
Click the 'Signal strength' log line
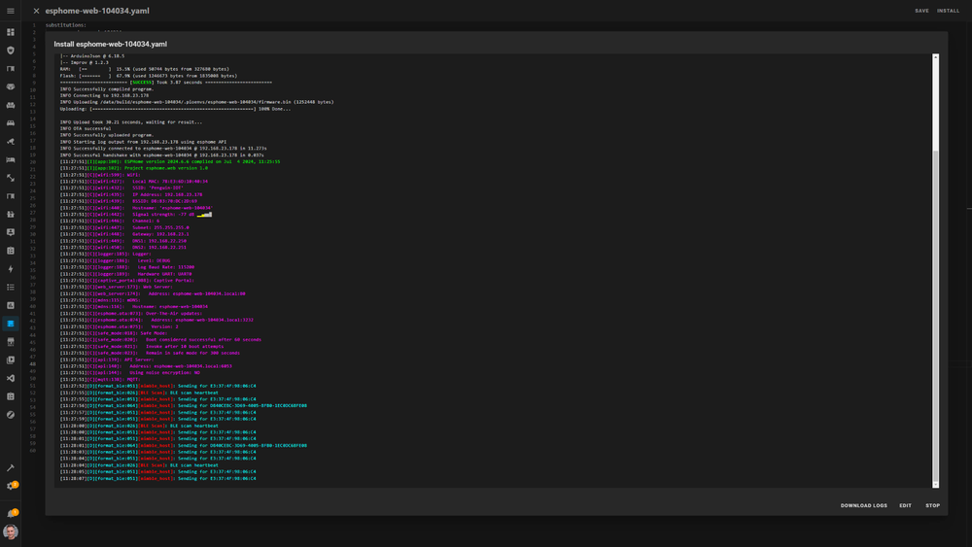pyautogui.click(x=136, y=215)
